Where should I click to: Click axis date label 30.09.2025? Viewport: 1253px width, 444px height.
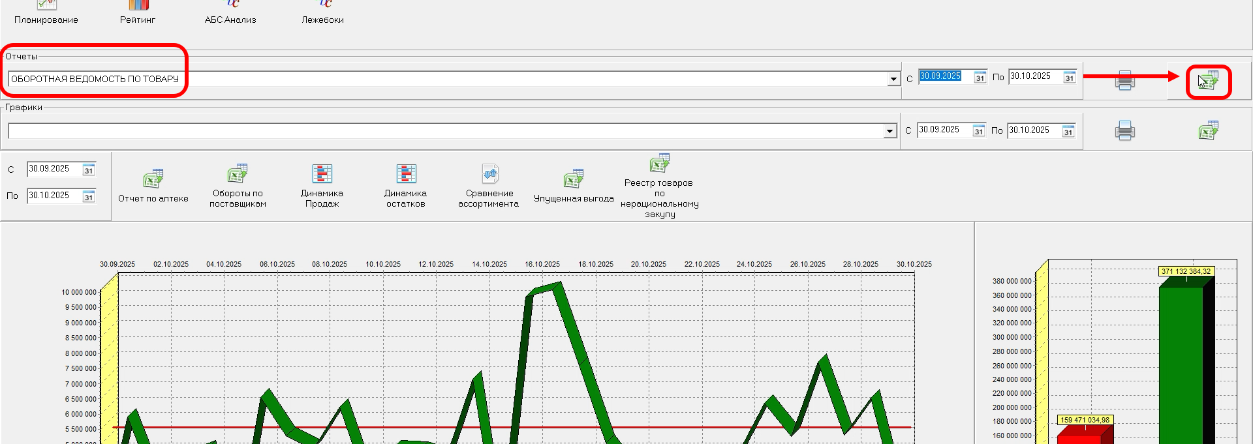117,264
